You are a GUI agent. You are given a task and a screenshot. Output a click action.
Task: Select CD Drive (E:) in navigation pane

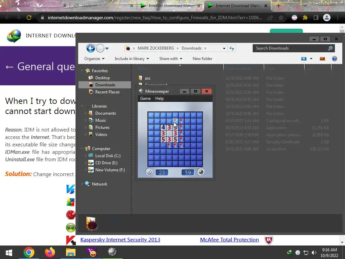click(x=106, y=163)
